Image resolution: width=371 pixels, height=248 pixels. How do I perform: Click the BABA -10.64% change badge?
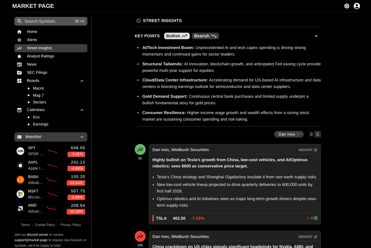click(76, 183)
